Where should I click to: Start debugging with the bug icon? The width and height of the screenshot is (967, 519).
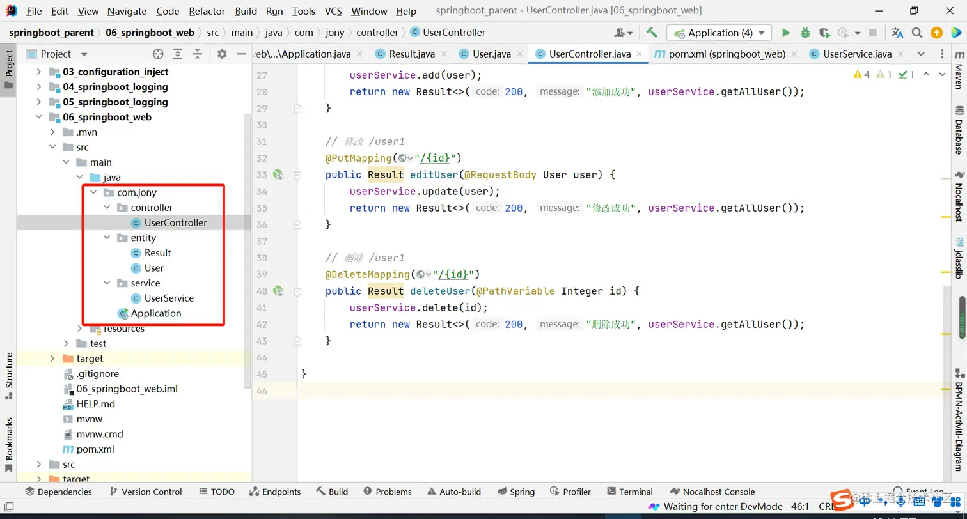click(805, 33)
